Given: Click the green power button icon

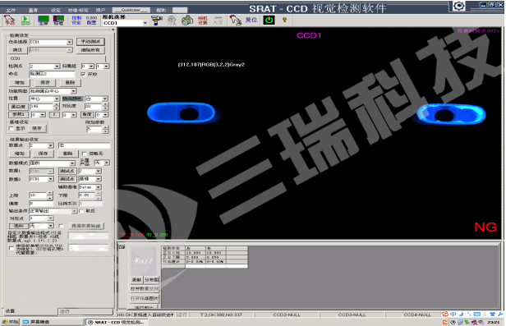Looking at the screenshot, I should (x=269, y=21).
